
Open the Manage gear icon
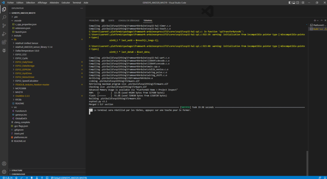4,172
